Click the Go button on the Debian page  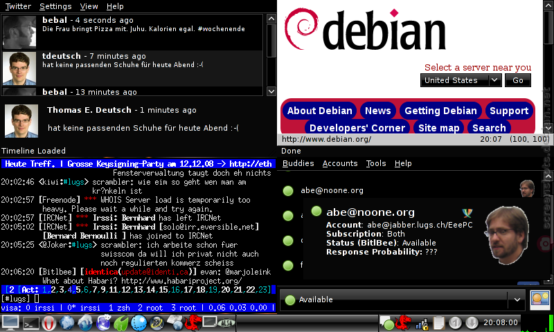tap(517, 80)
